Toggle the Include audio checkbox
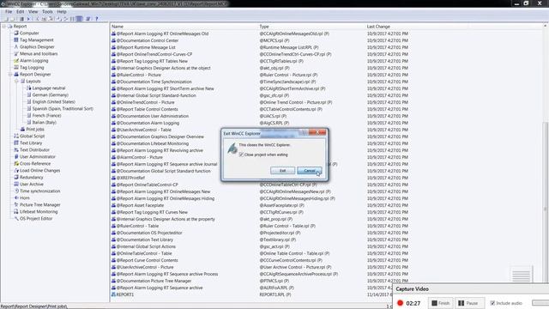 coord(492,303)
